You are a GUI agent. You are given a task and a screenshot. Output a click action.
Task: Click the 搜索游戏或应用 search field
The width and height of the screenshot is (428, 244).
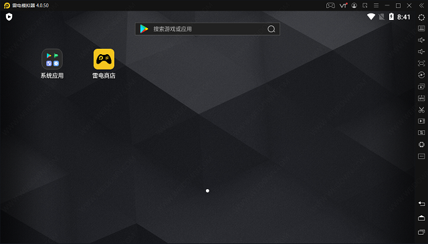click(207, 29)
